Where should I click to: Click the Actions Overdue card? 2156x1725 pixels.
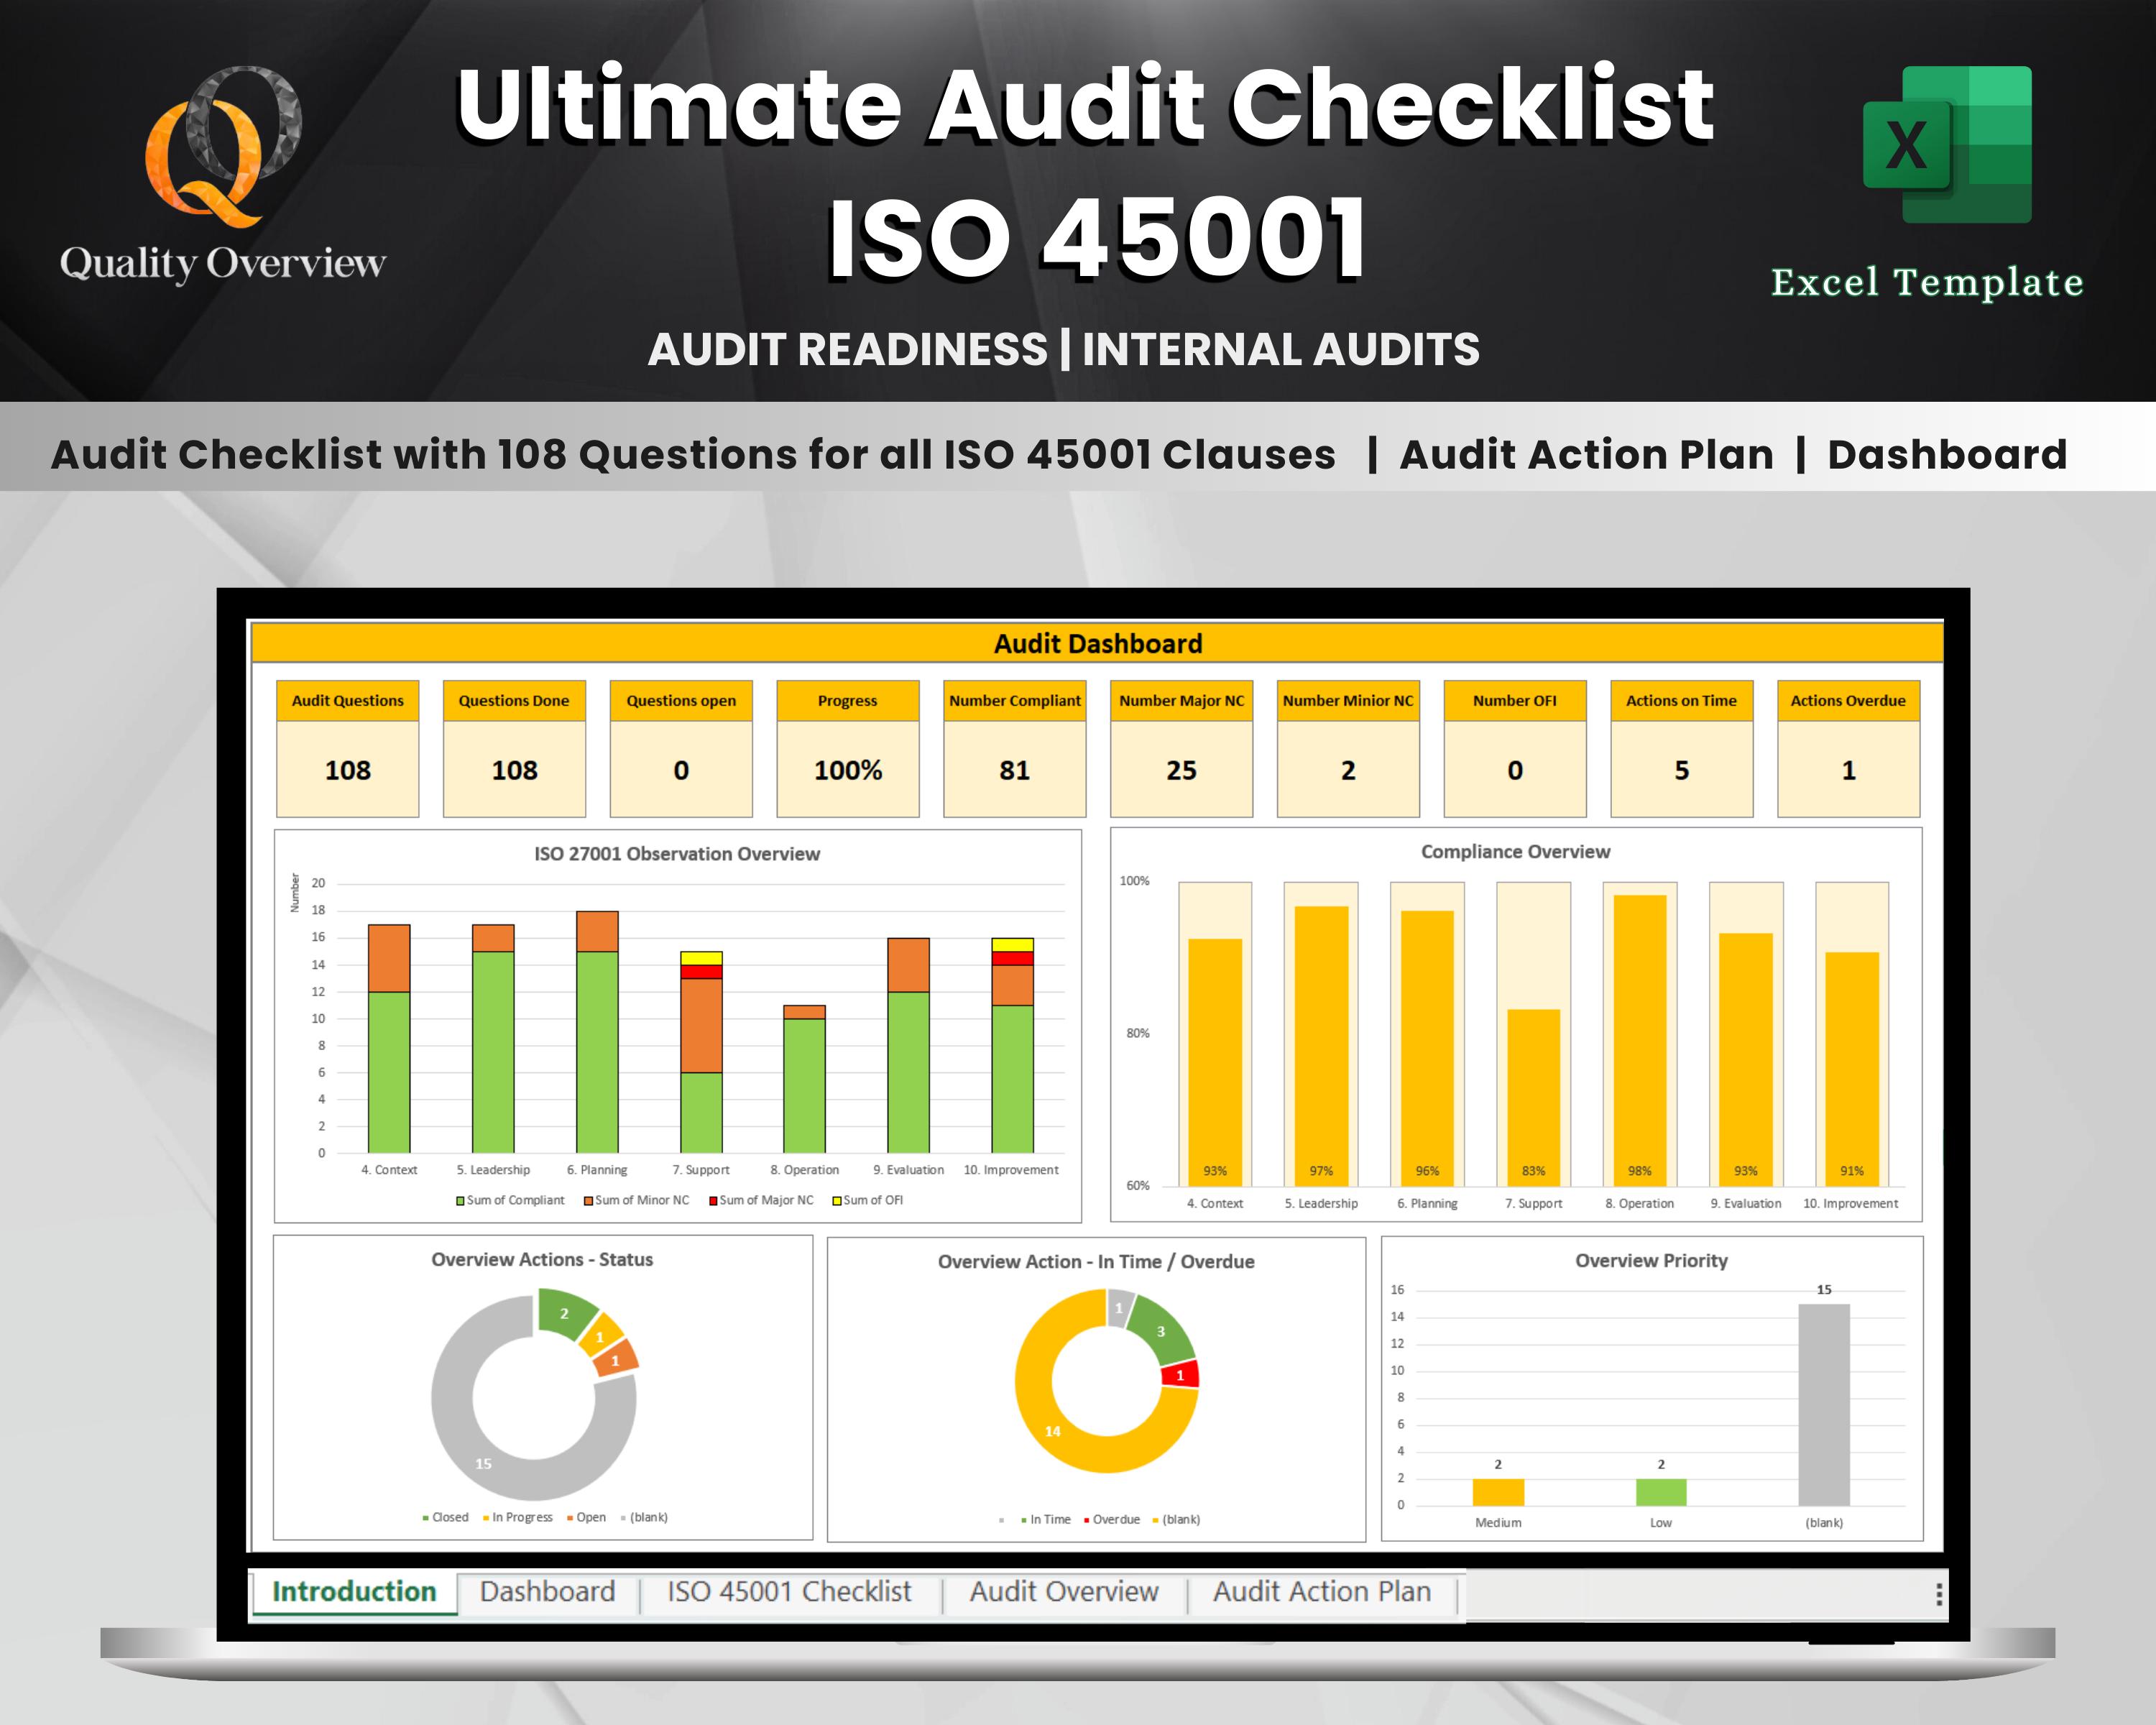[1848, 745]
